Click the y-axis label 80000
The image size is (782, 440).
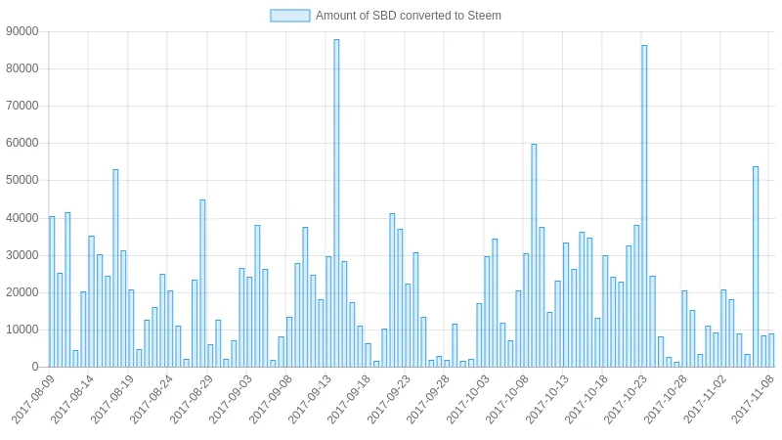[22, 68]
